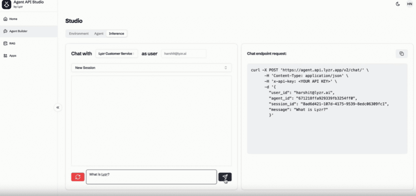Expand the New Session dropdown

(151, 68)
